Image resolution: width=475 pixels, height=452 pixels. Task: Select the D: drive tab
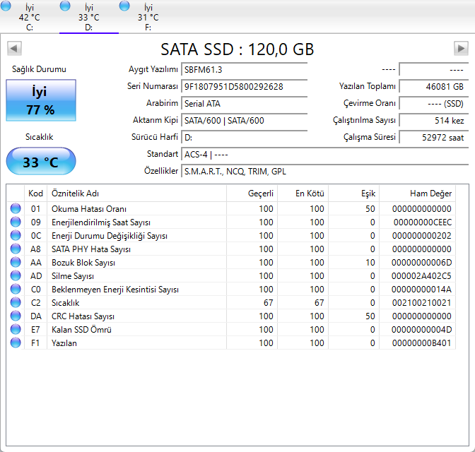pyautogui.click(x=88, y=17)
